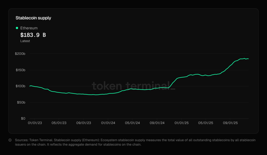Click the $150b y-axis label
The height and width of the screenshot is (155, 267).
(20, 70)
